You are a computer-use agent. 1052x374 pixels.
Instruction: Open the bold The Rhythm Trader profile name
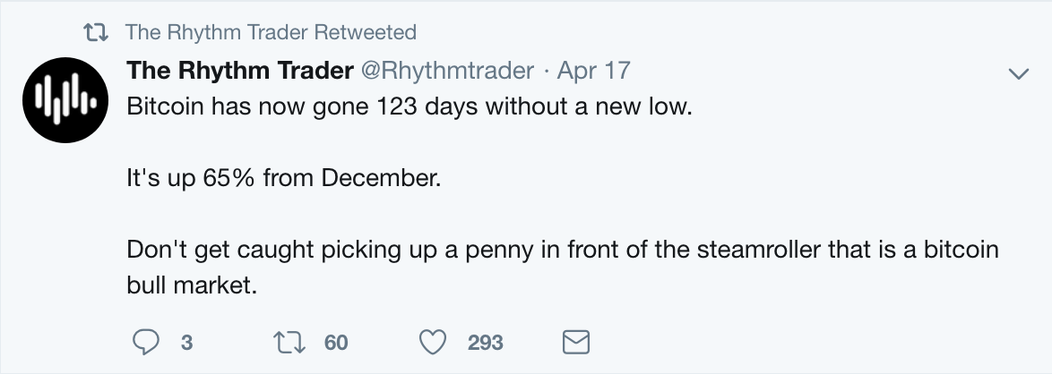tap(240, 71)
